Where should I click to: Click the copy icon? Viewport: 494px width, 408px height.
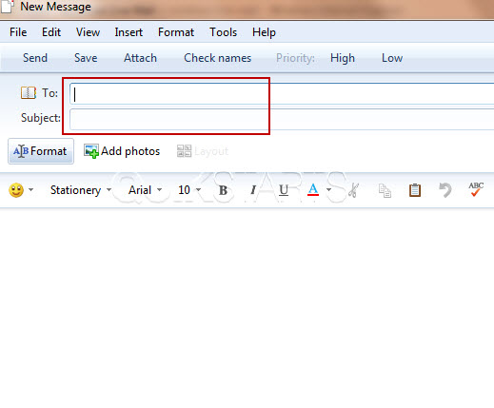[385, 190]
